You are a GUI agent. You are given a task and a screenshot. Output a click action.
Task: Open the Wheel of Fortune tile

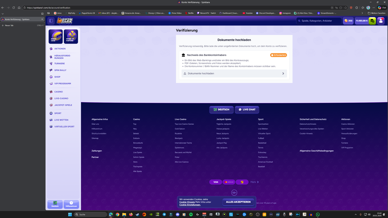[71, 36]
